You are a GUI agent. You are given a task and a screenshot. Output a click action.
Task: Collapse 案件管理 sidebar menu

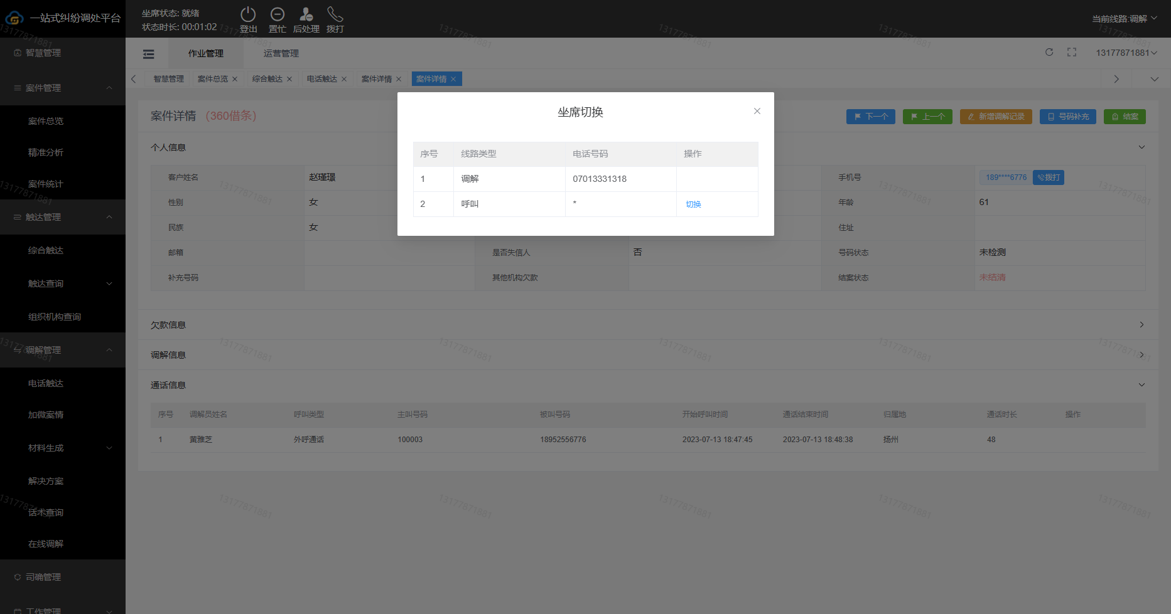63,88
